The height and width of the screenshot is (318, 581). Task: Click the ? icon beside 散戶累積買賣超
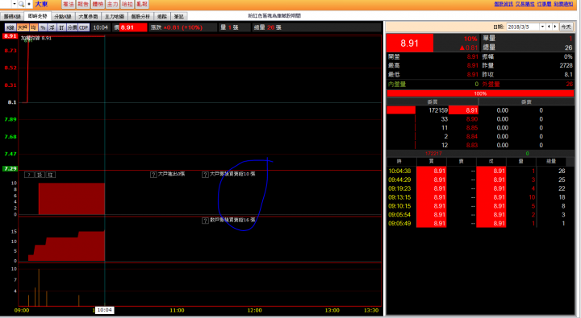coord(205,221)
